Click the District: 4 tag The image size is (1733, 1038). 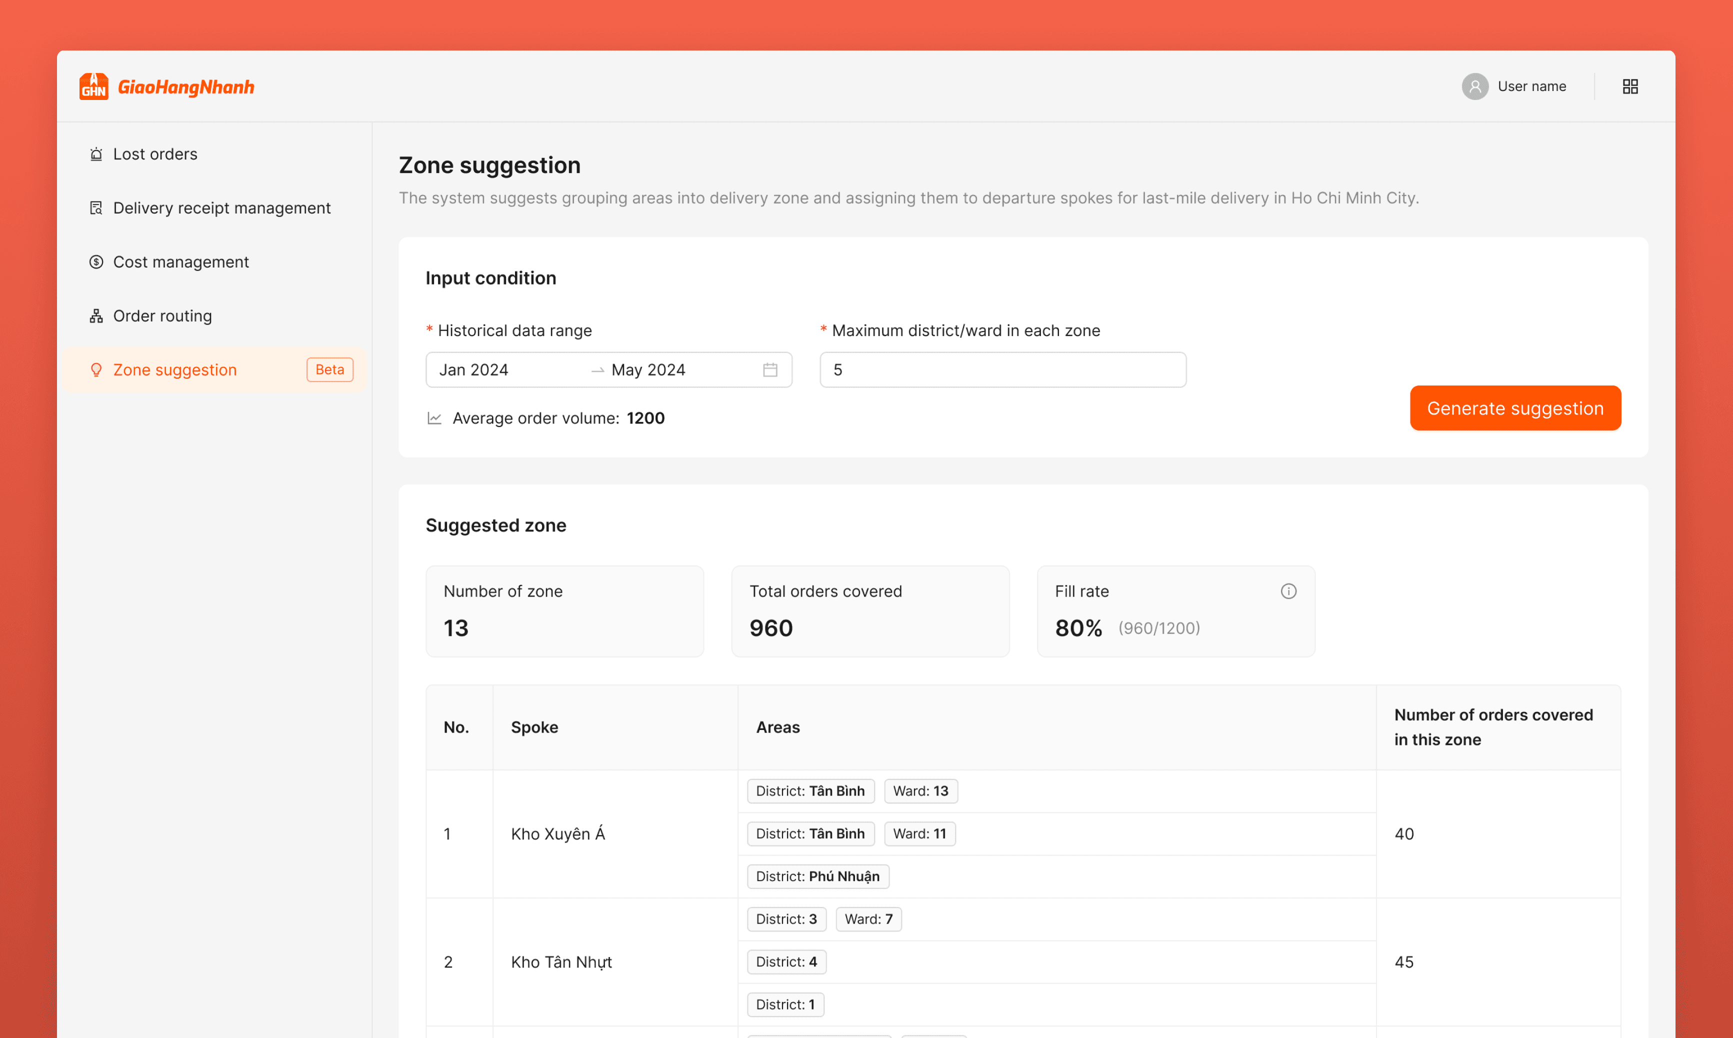[786, 962]
